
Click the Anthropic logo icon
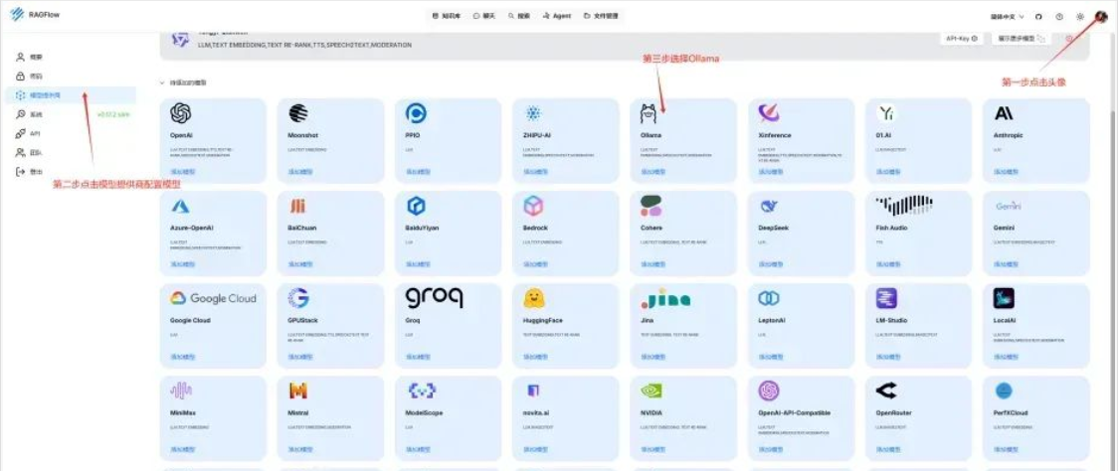(1004, 113)
